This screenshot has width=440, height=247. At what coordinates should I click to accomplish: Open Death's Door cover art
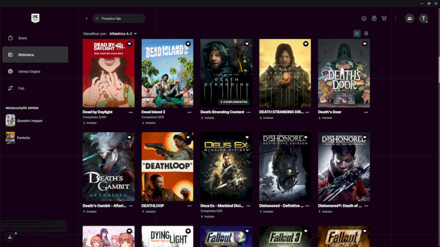coord(344,73)
